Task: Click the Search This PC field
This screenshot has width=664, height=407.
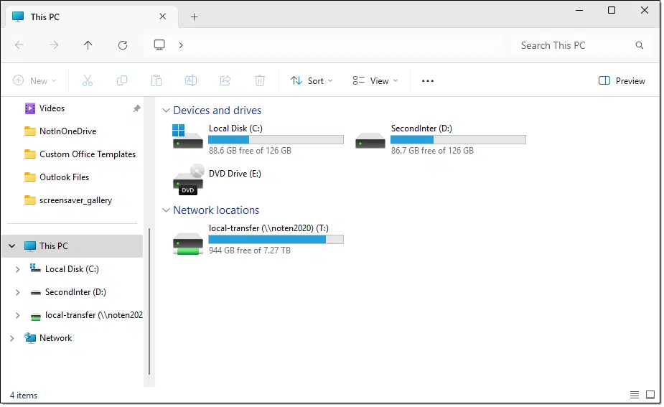Action: 574,45
